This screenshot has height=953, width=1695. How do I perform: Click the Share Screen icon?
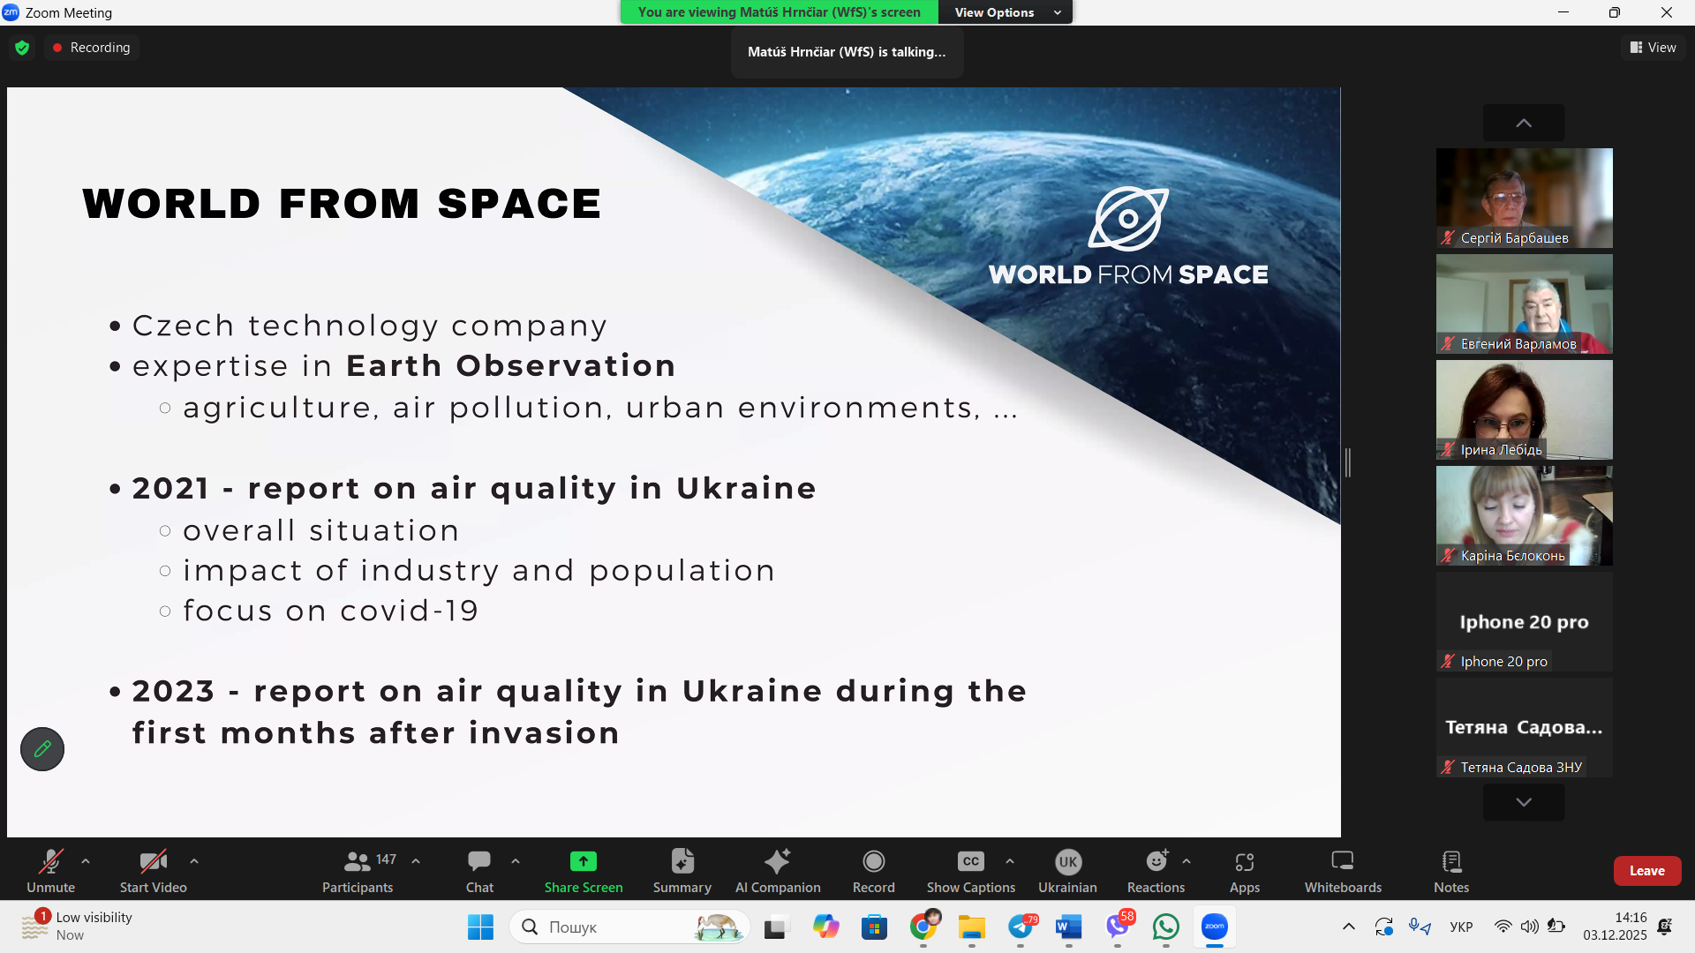click(x=584, y=861)
